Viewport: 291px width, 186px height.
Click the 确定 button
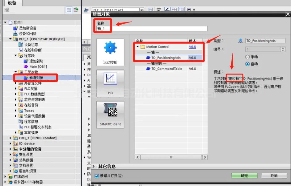[x=244, y=176]
